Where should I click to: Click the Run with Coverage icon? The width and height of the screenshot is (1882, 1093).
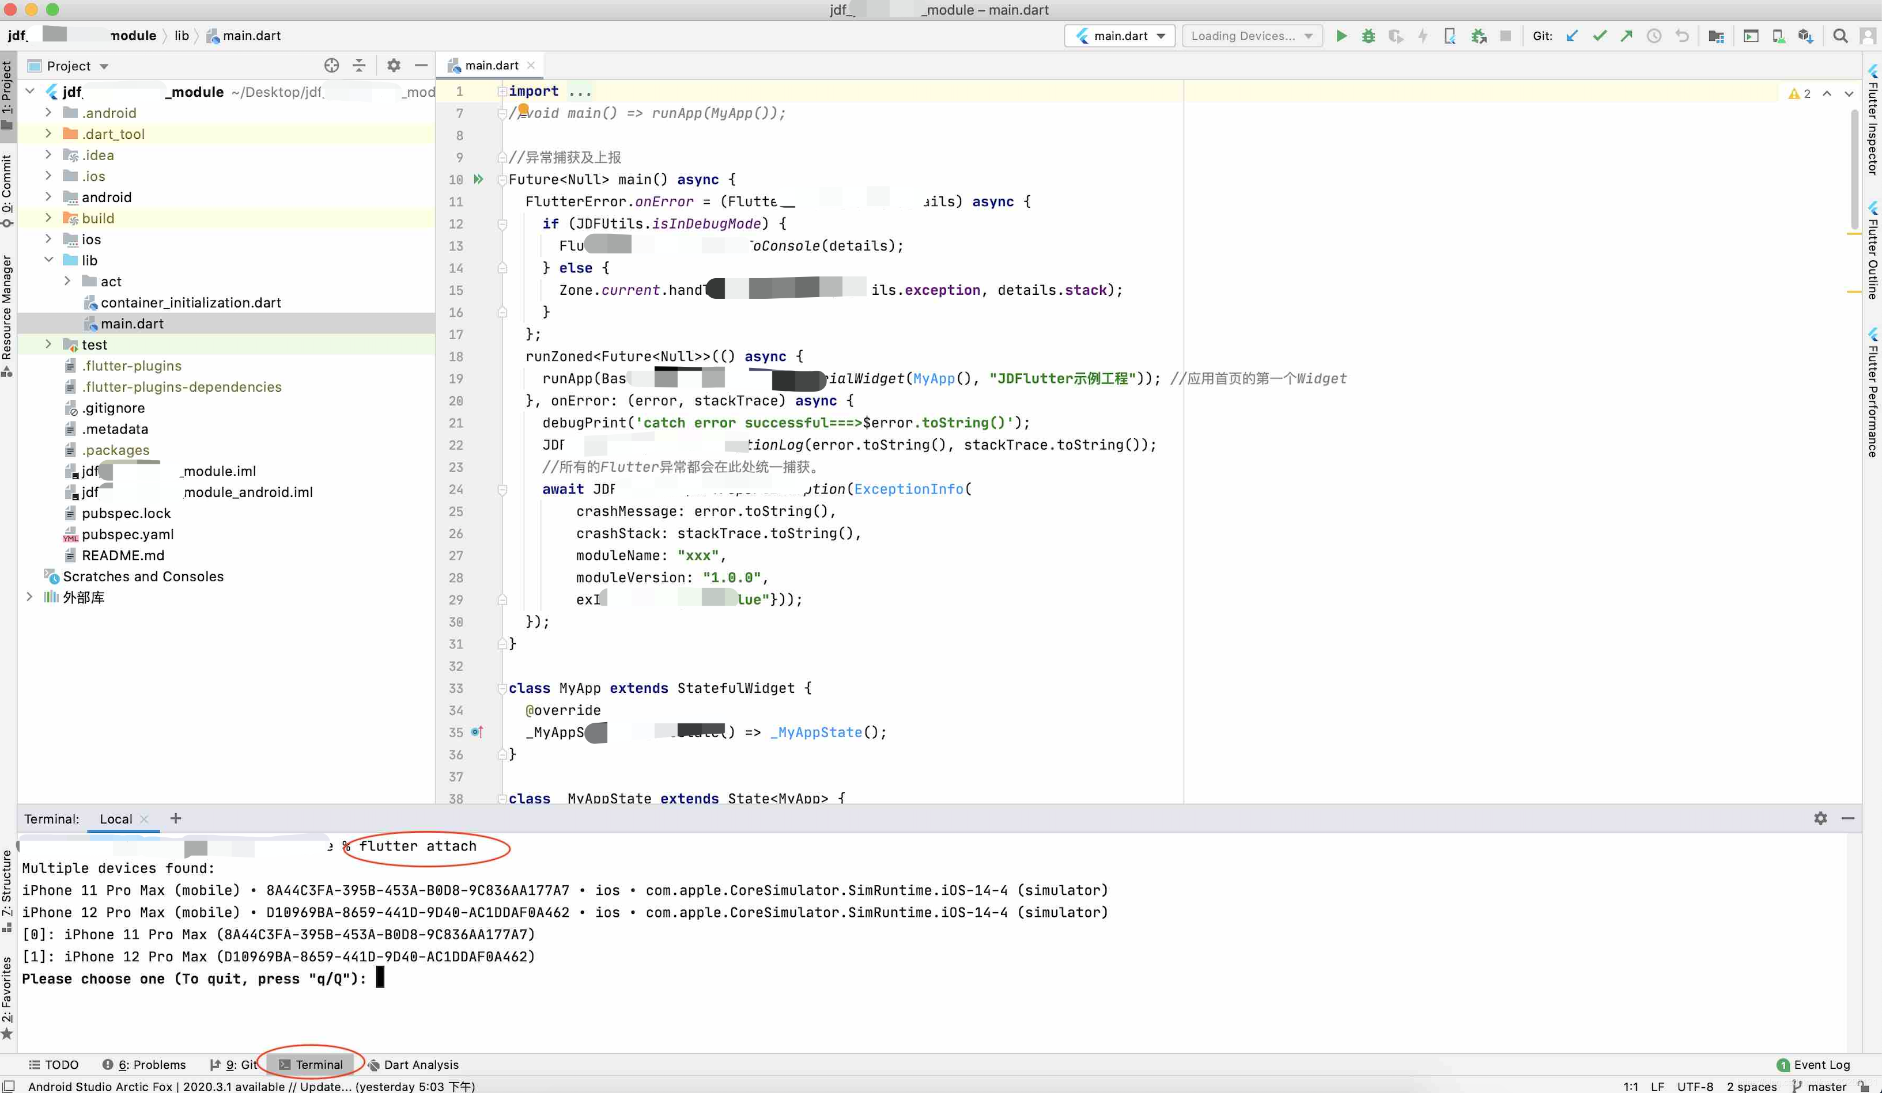click(x=1395, y=36)
